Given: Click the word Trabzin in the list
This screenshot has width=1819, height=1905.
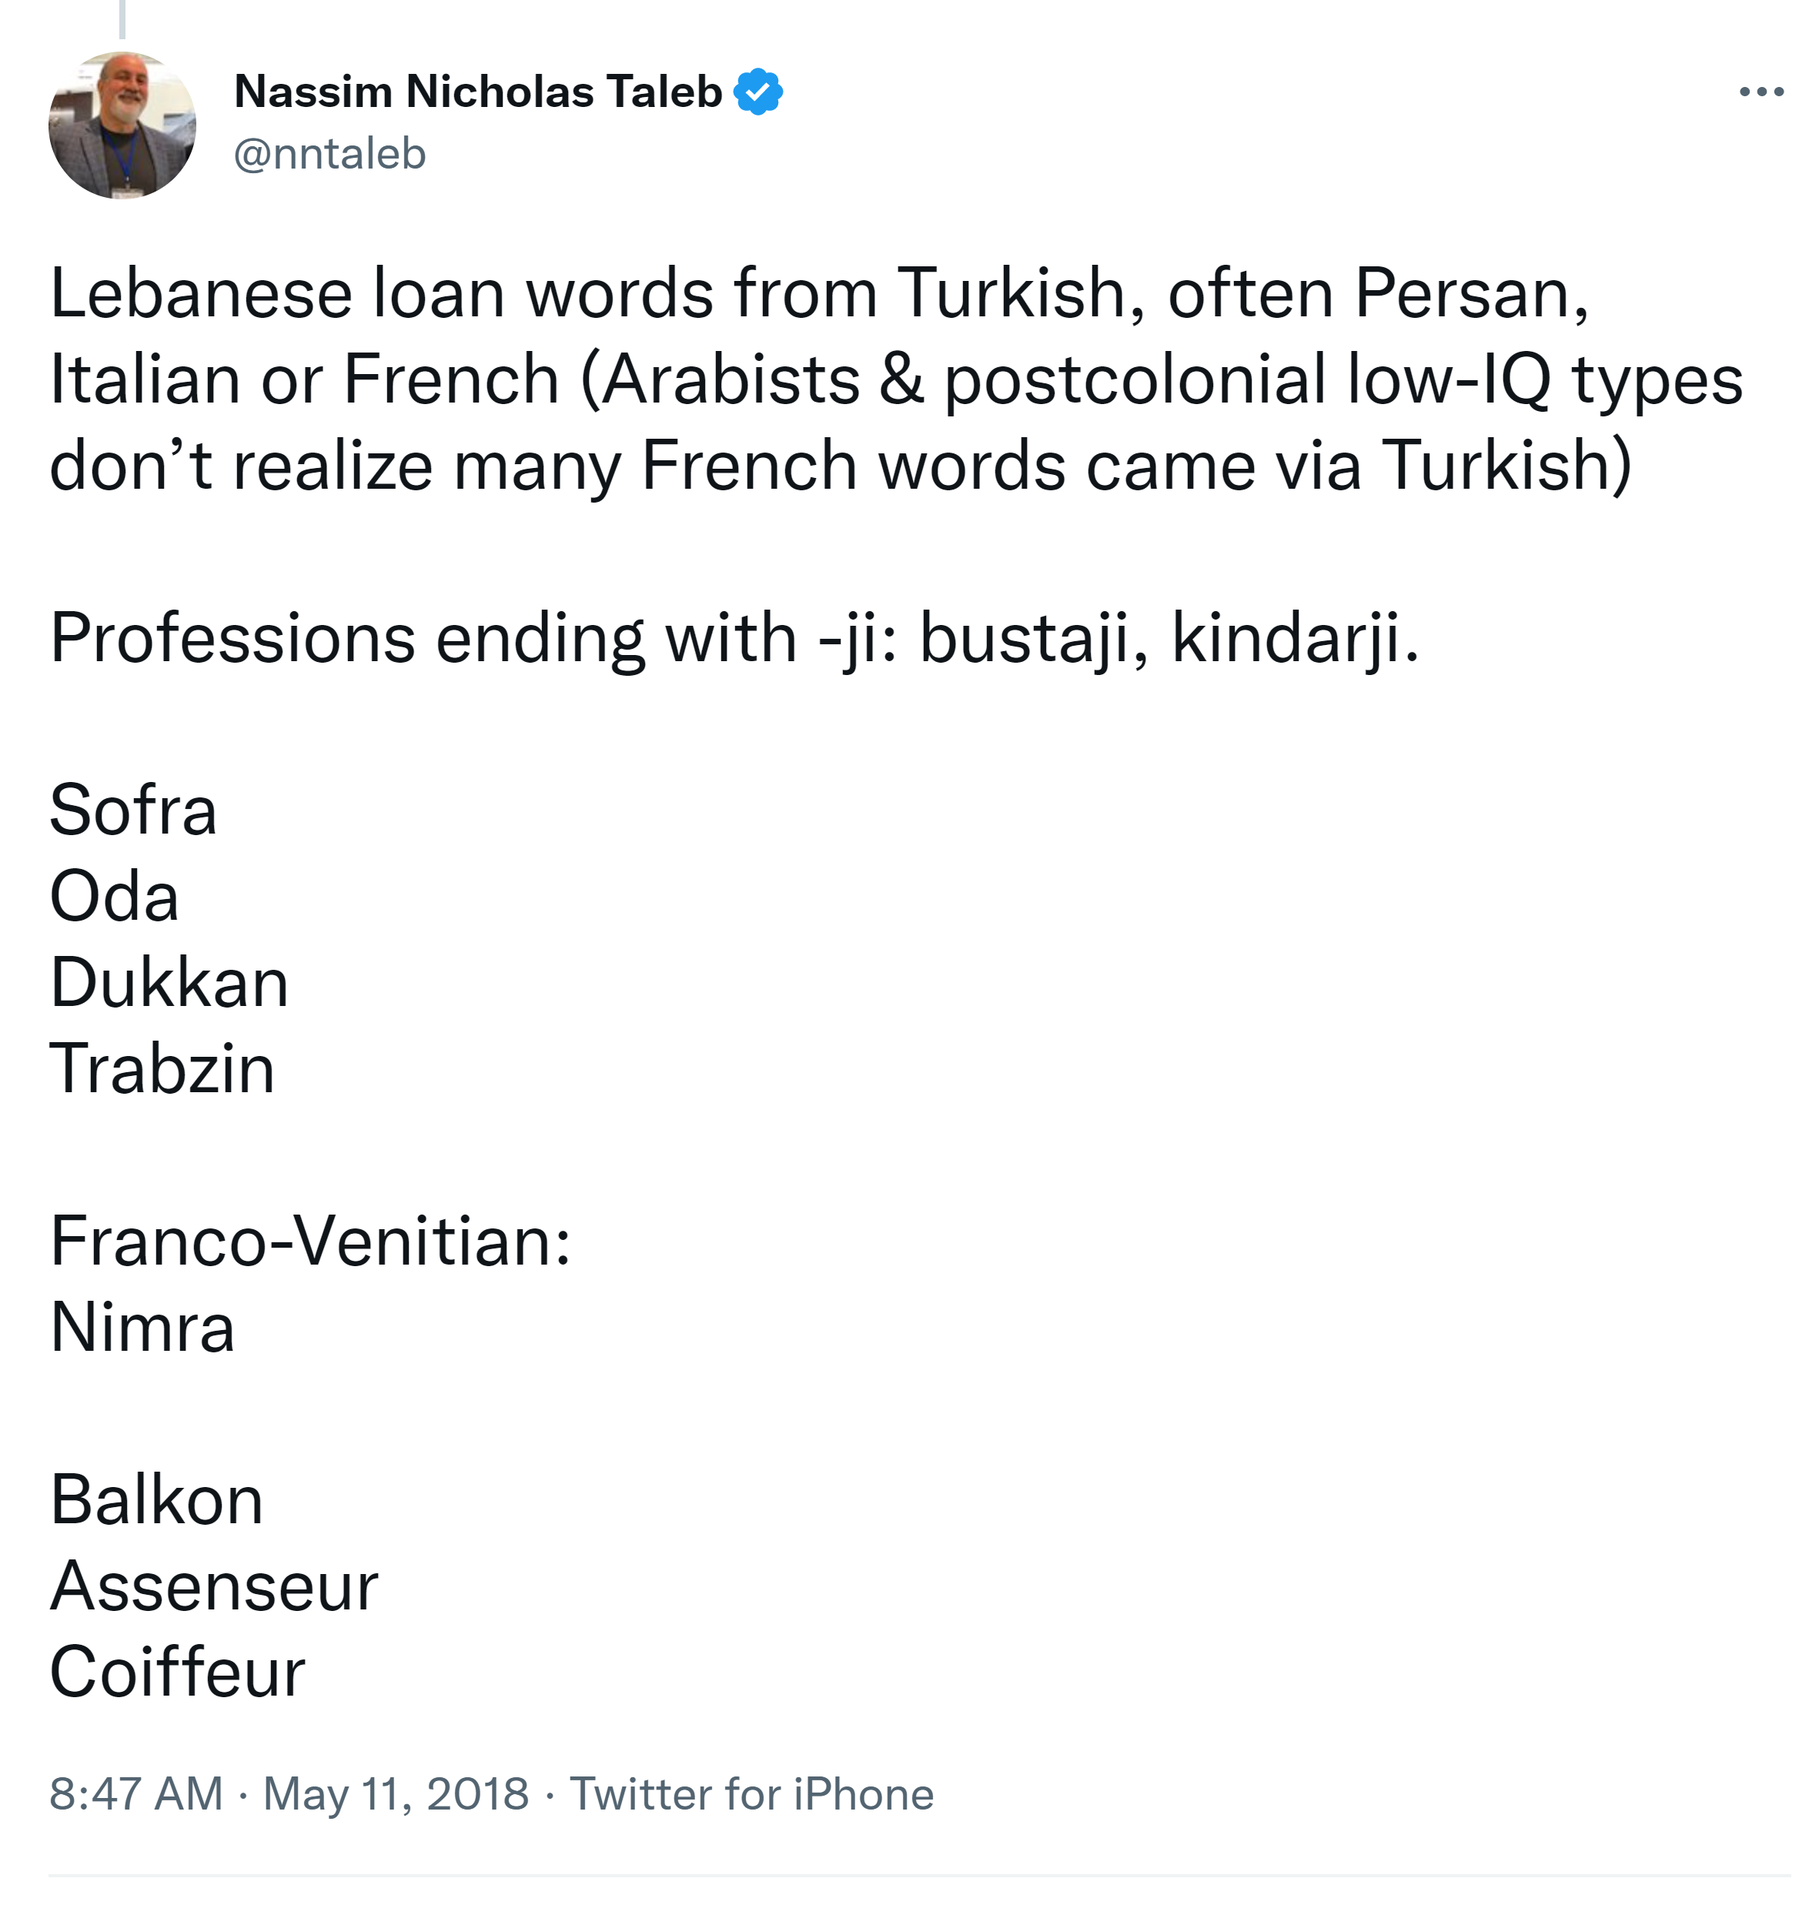Looking at the screenshot, I should coord(162,1069).
